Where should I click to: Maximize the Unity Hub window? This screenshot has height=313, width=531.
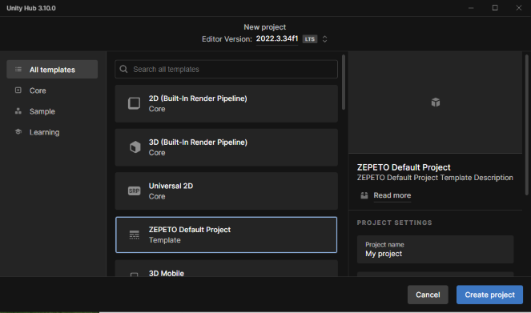coord(495,8)
